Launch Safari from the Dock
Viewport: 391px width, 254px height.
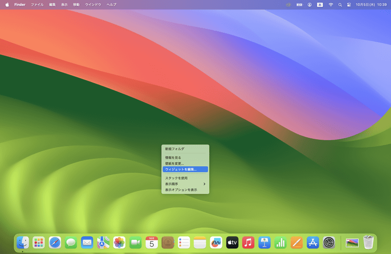click(55, 243)
